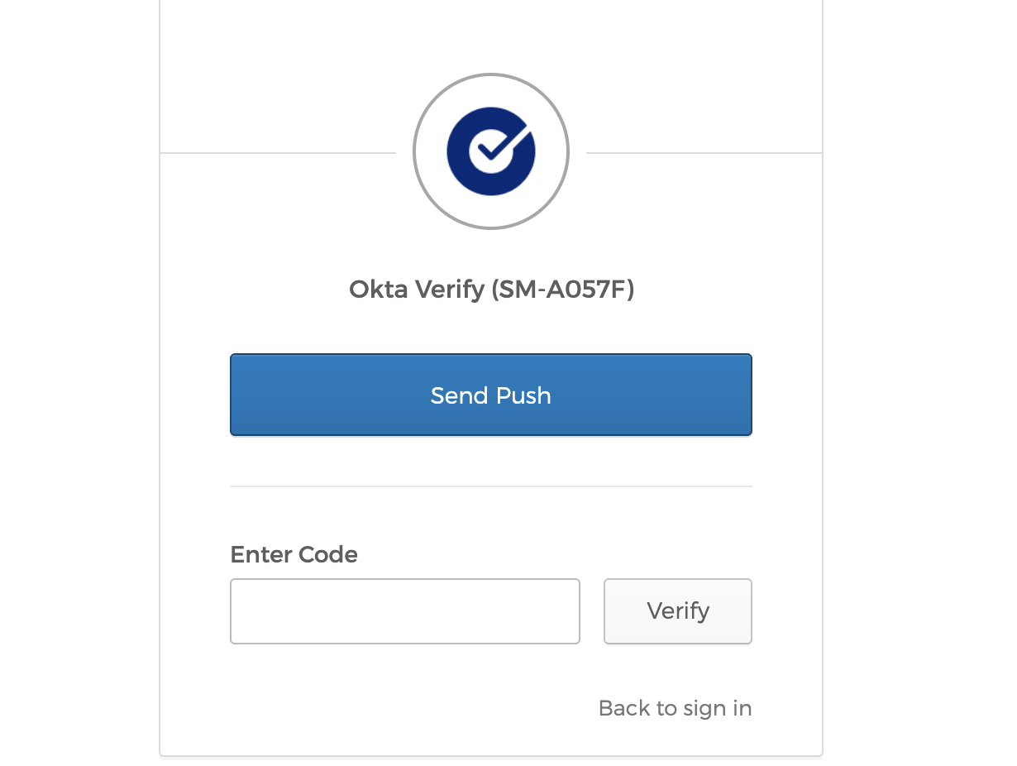Focus the Enter Code input field
Screen dimensions: 1017x766
(404, 611)
